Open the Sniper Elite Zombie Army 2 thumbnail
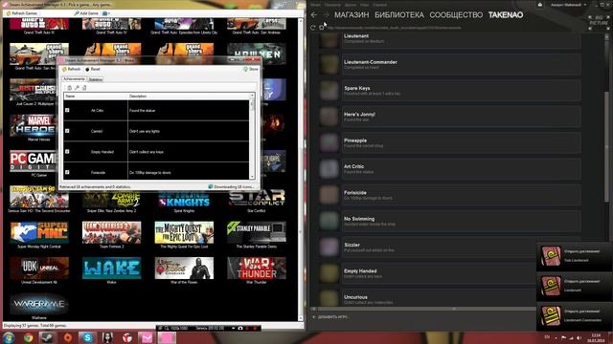This screenshot has height=344, width=613. coord(111,199)
